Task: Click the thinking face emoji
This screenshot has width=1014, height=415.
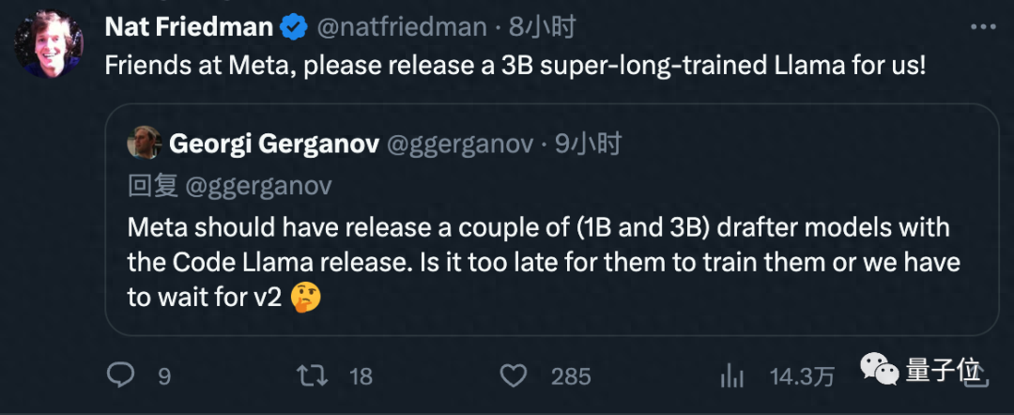Action: coord(306,299)
